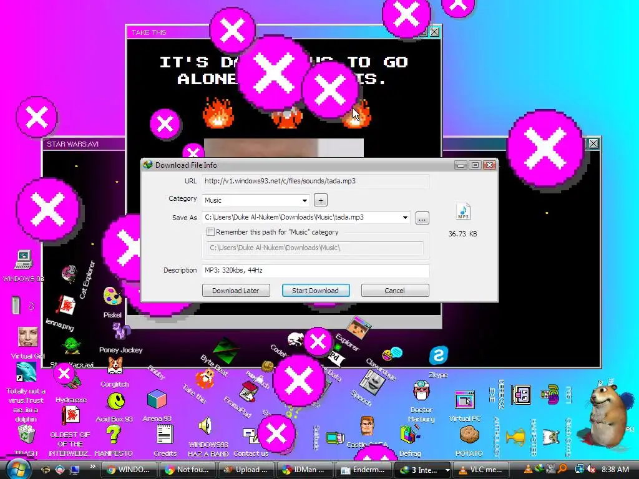Enable Remember this path for Music checkbox

click(210, 232)
